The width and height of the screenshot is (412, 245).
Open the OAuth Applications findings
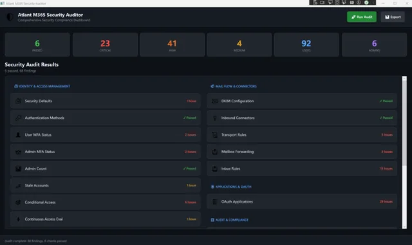coord(302,202)
